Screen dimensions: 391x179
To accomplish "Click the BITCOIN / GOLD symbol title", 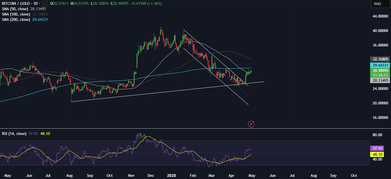I will tap(16, 3).
